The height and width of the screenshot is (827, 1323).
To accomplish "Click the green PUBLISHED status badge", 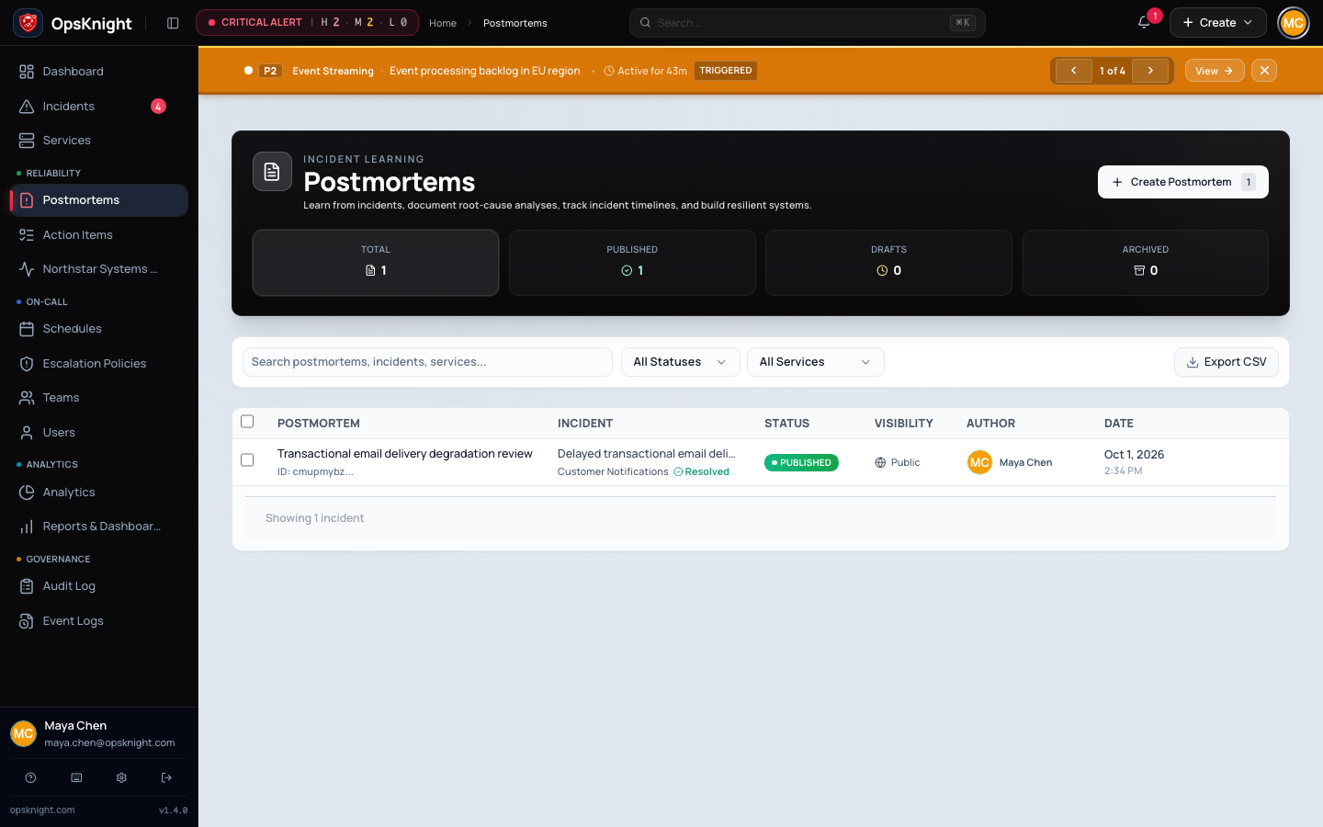I will [801, 463].
